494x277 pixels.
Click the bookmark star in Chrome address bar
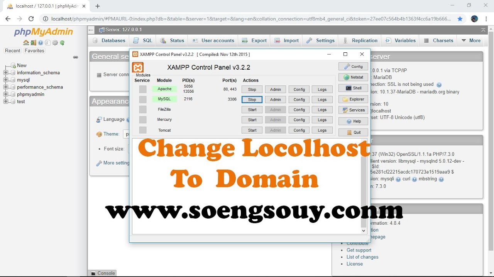[x=460, y=18]
